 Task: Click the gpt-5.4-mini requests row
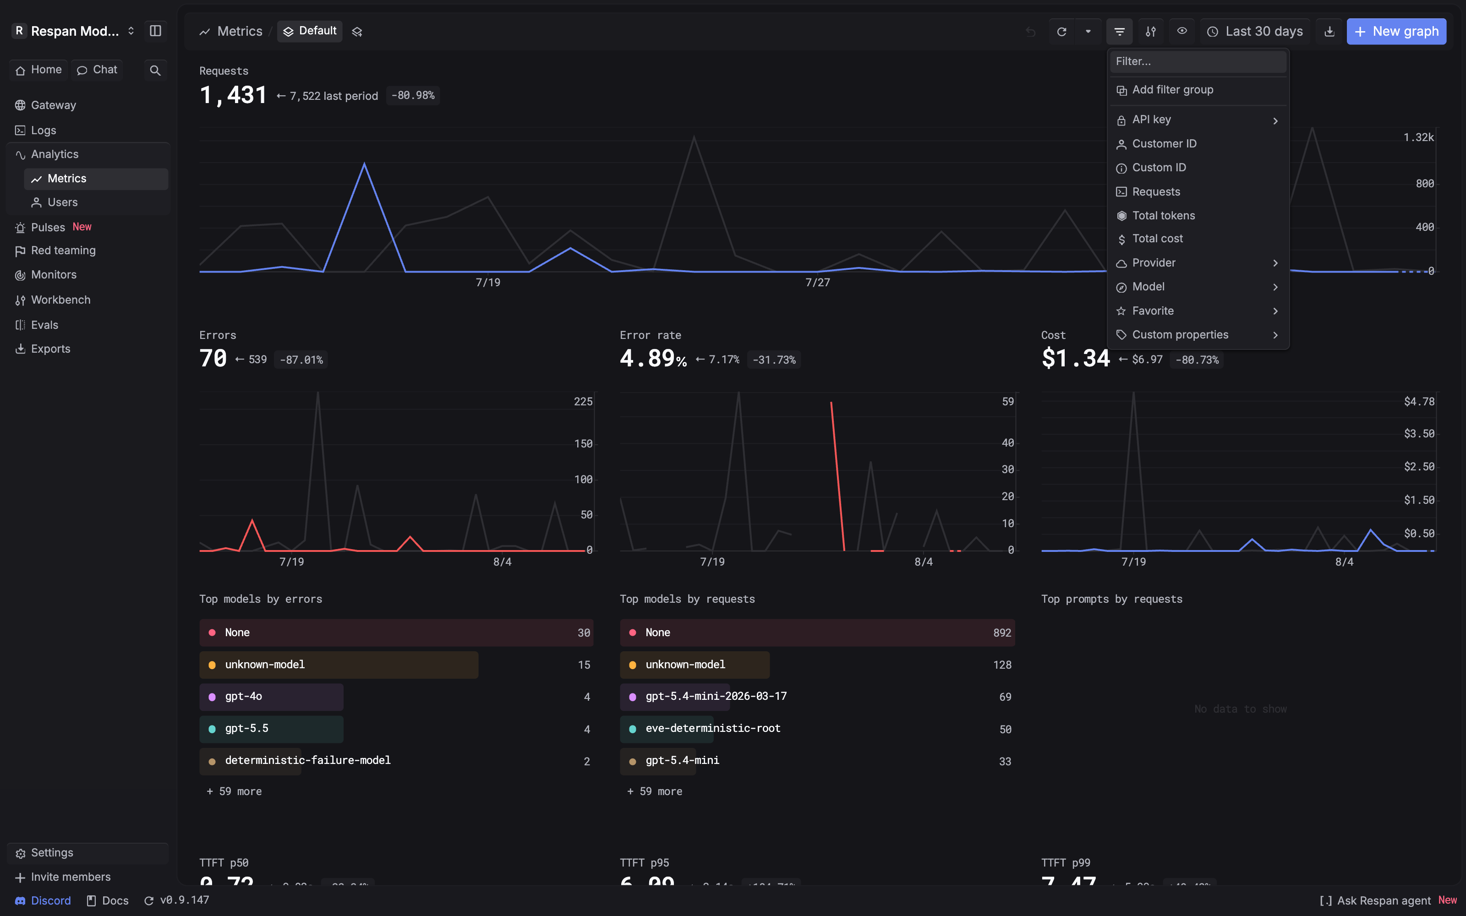tap(817, 761)
